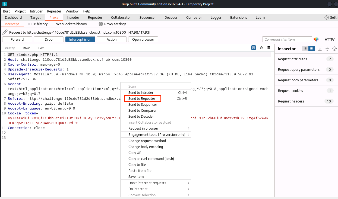Choose 'Send to Sequencer' in context menu
The height and width of the screenshot is (199, 338).
tap(156, 104)
